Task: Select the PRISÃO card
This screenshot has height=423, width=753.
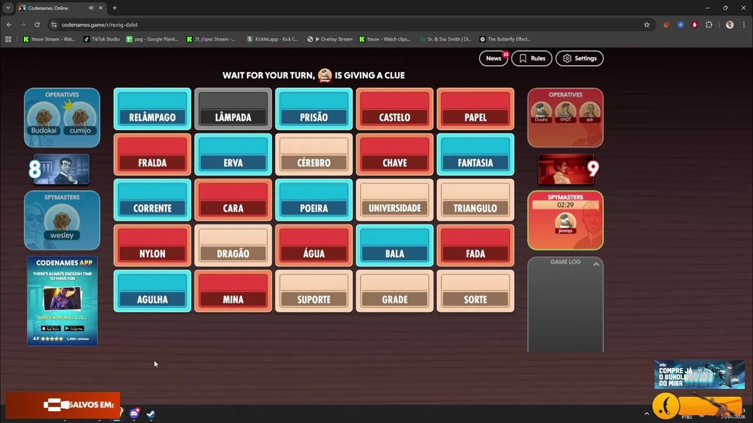Action: tap(314, 109)
